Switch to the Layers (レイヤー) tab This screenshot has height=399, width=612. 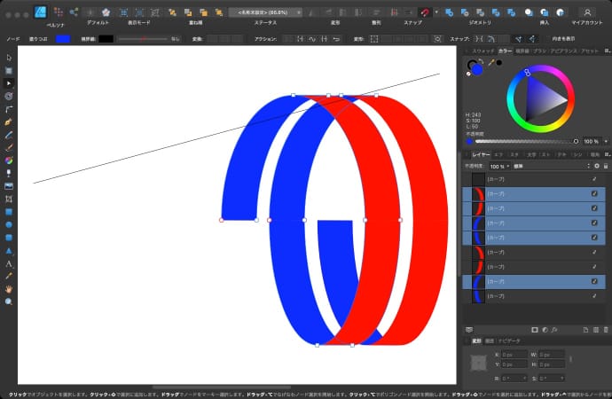tap(480, 154)
